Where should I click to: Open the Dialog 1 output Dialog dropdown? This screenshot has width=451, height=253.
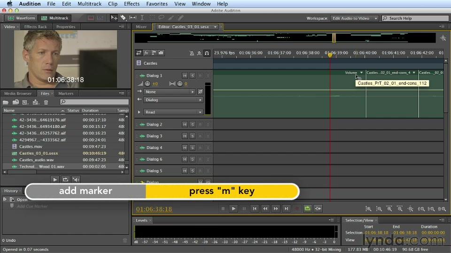pyautogui.click(x=173, y=100)
